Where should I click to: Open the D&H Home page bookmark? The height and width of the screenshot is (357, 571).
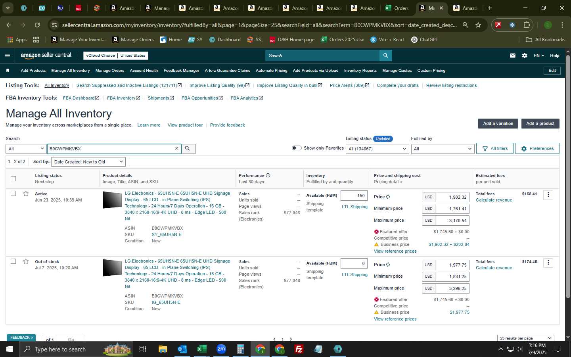point(292,40)
